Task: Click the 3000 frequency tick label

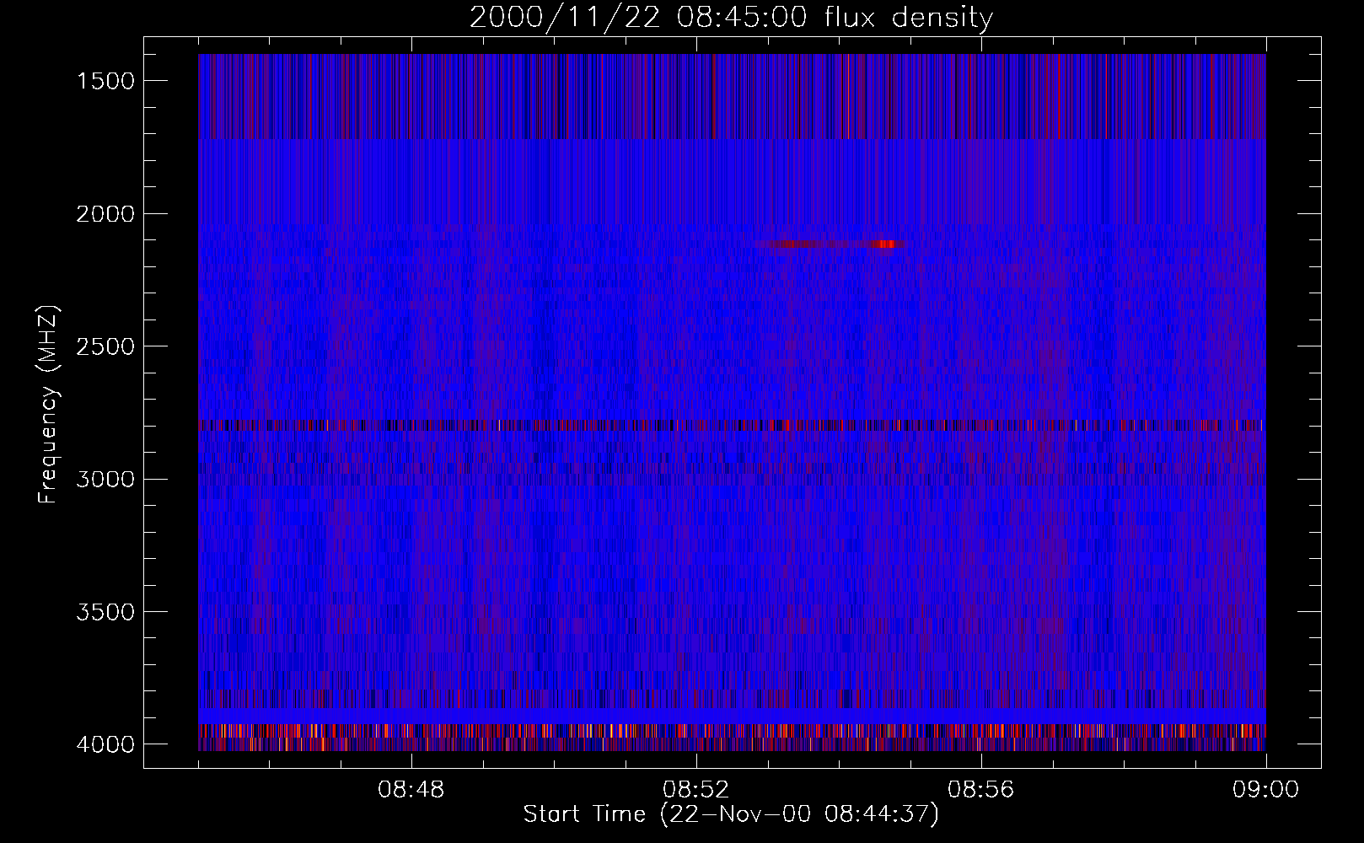Action: (x=105, y=479)
